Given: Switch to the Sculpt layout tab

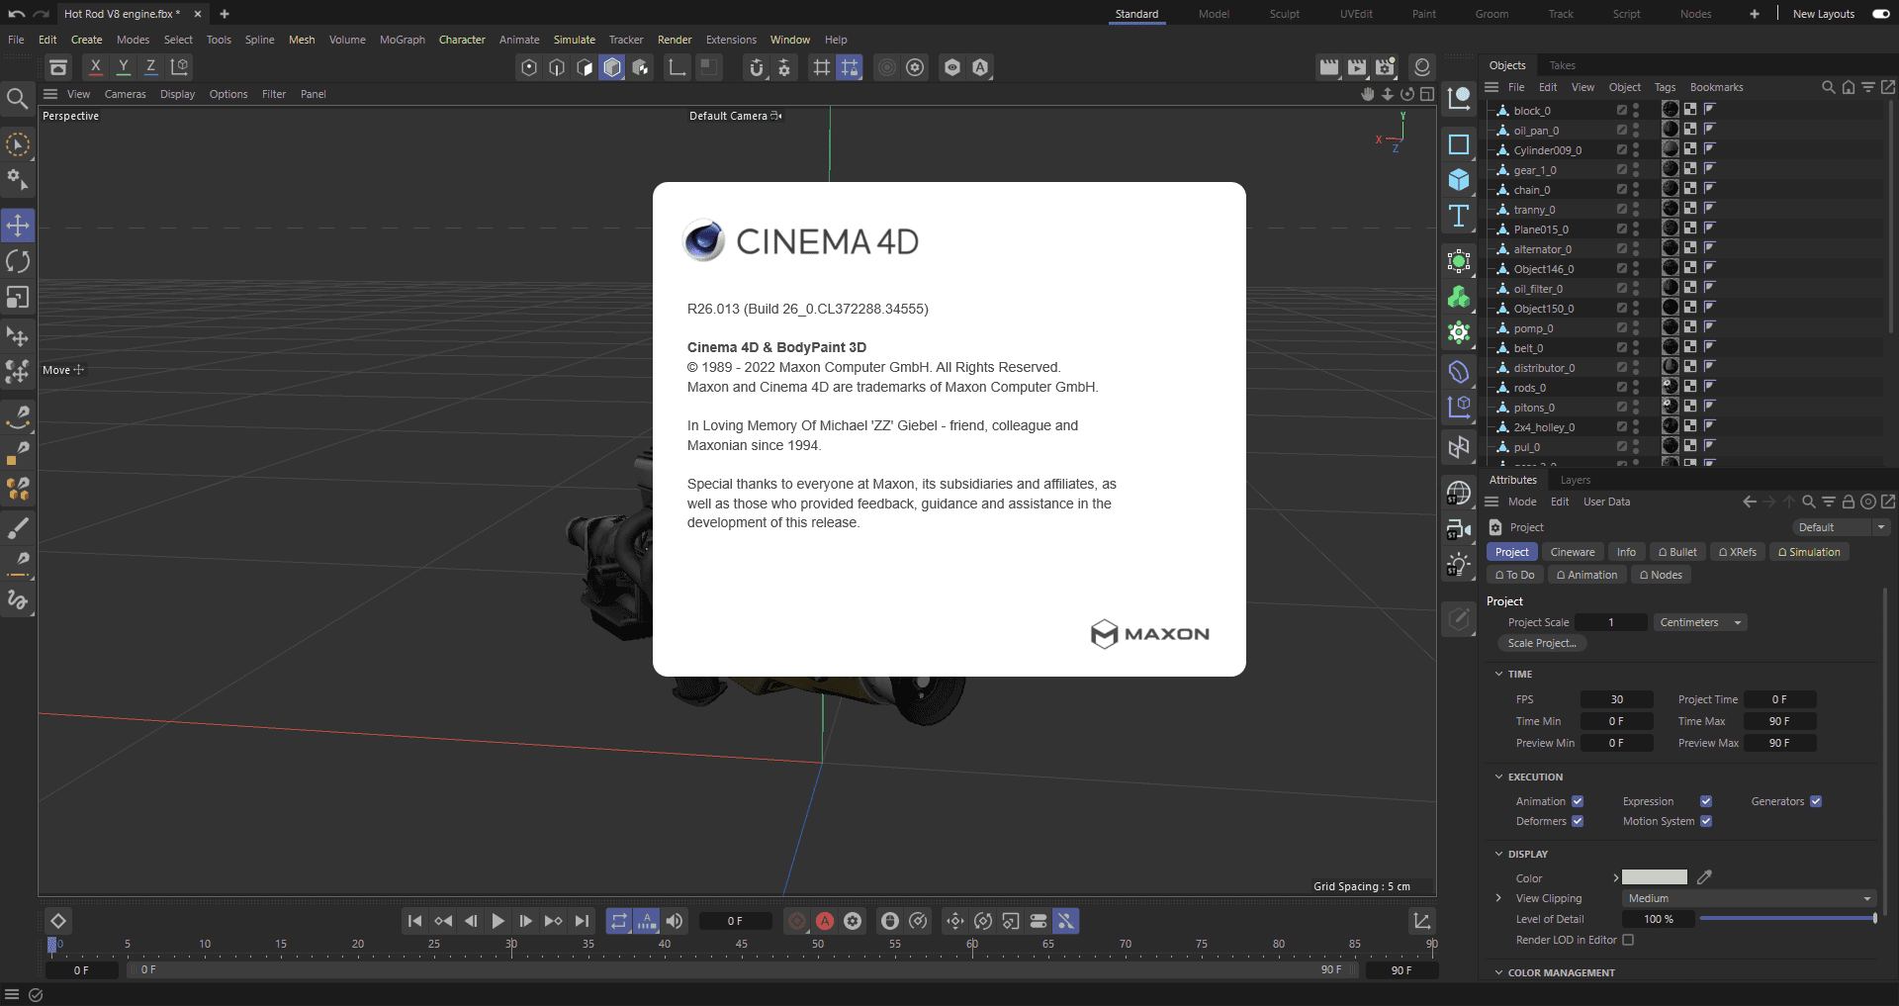Looking at the screenshot, I should 1284,14.
